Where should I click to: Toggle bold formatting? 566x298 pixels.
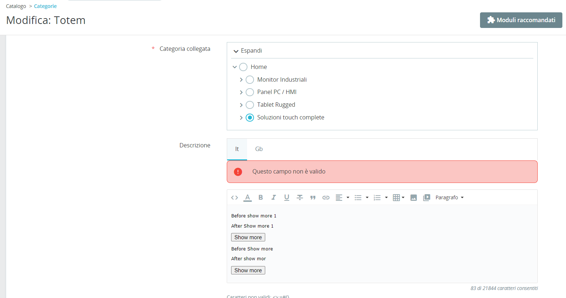261,197
